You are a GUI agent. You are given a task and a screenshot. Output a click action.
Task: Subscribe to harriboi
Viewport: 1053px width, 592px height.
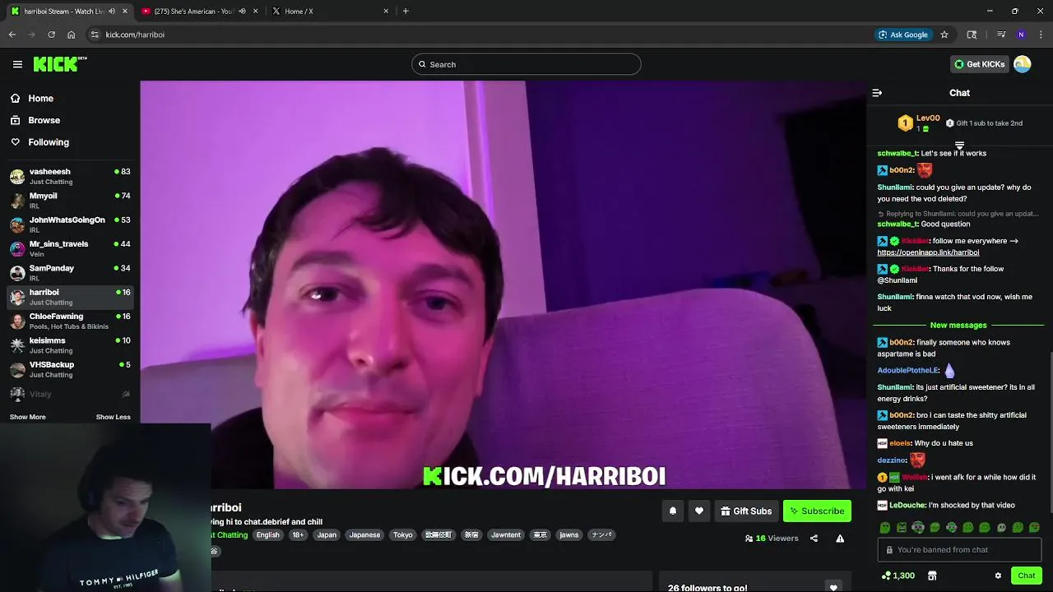click(817, 511)
